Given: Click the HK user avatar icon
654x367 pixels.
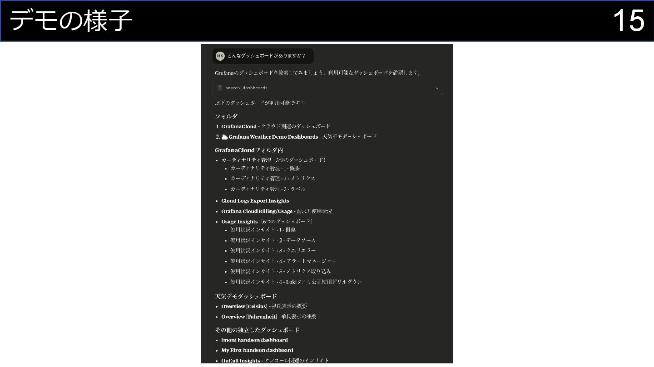Looking at the screenshot, I should 220,56.
